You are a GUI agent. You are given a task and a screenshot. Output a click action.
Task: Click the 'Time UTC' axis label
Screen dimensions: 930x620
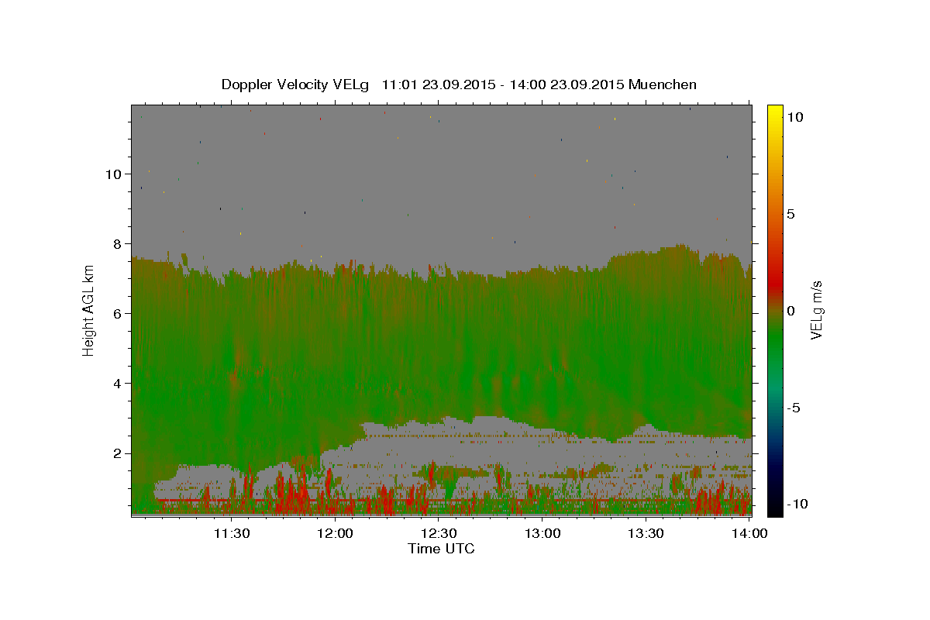click(x=441, y=549)
